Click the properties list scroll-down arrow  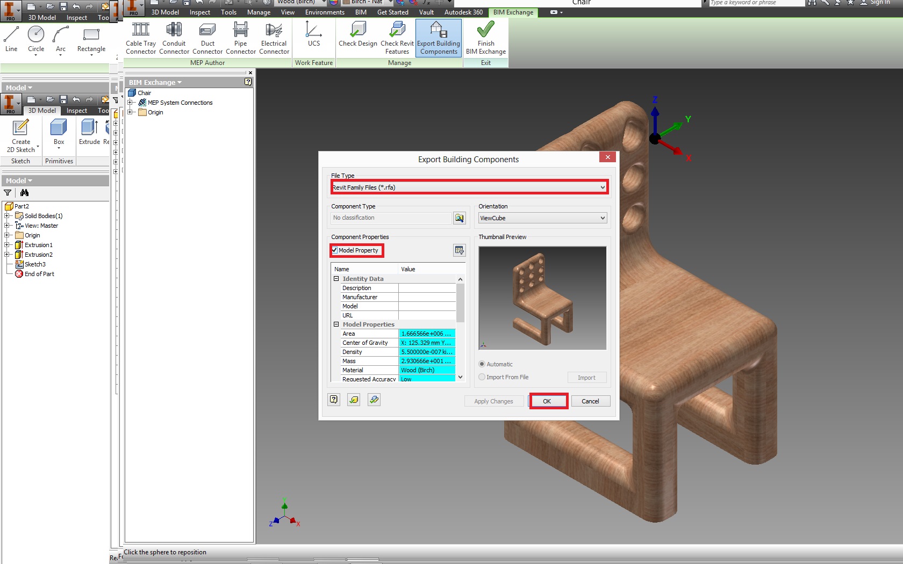[x=460, y=377]
